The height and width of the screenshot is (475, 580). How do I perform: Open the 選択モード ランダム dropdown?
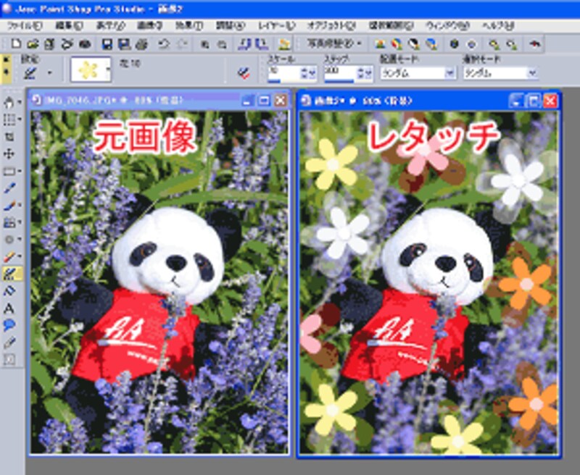click(x=532, y=73)
